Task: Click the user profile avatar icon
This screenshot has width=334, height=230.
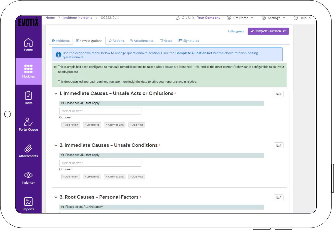Action: point(229,18)
